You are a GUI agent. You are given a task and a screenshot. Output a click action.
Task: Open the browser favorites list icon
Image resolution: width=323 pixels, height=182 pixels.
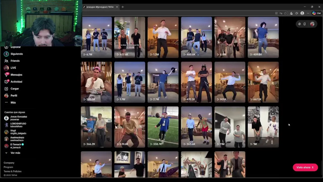(297, 13)
